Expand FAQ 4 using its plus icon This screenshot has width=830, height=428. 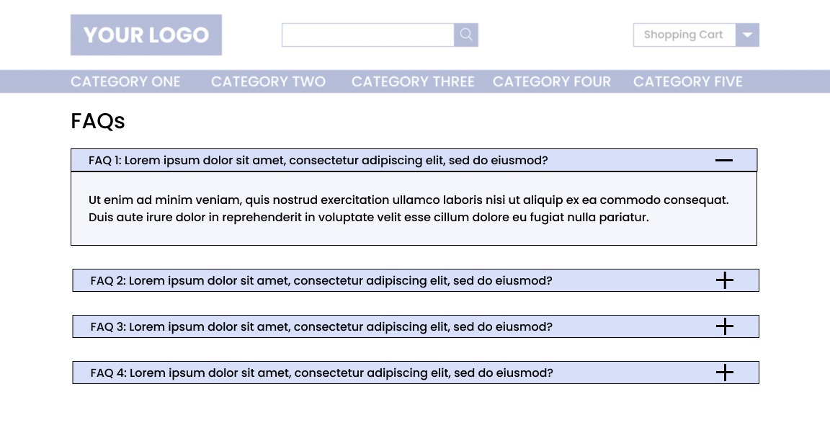(725, 373)
